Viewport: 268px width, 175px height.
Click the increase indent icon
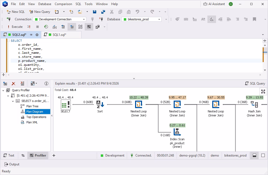point(229,19)
